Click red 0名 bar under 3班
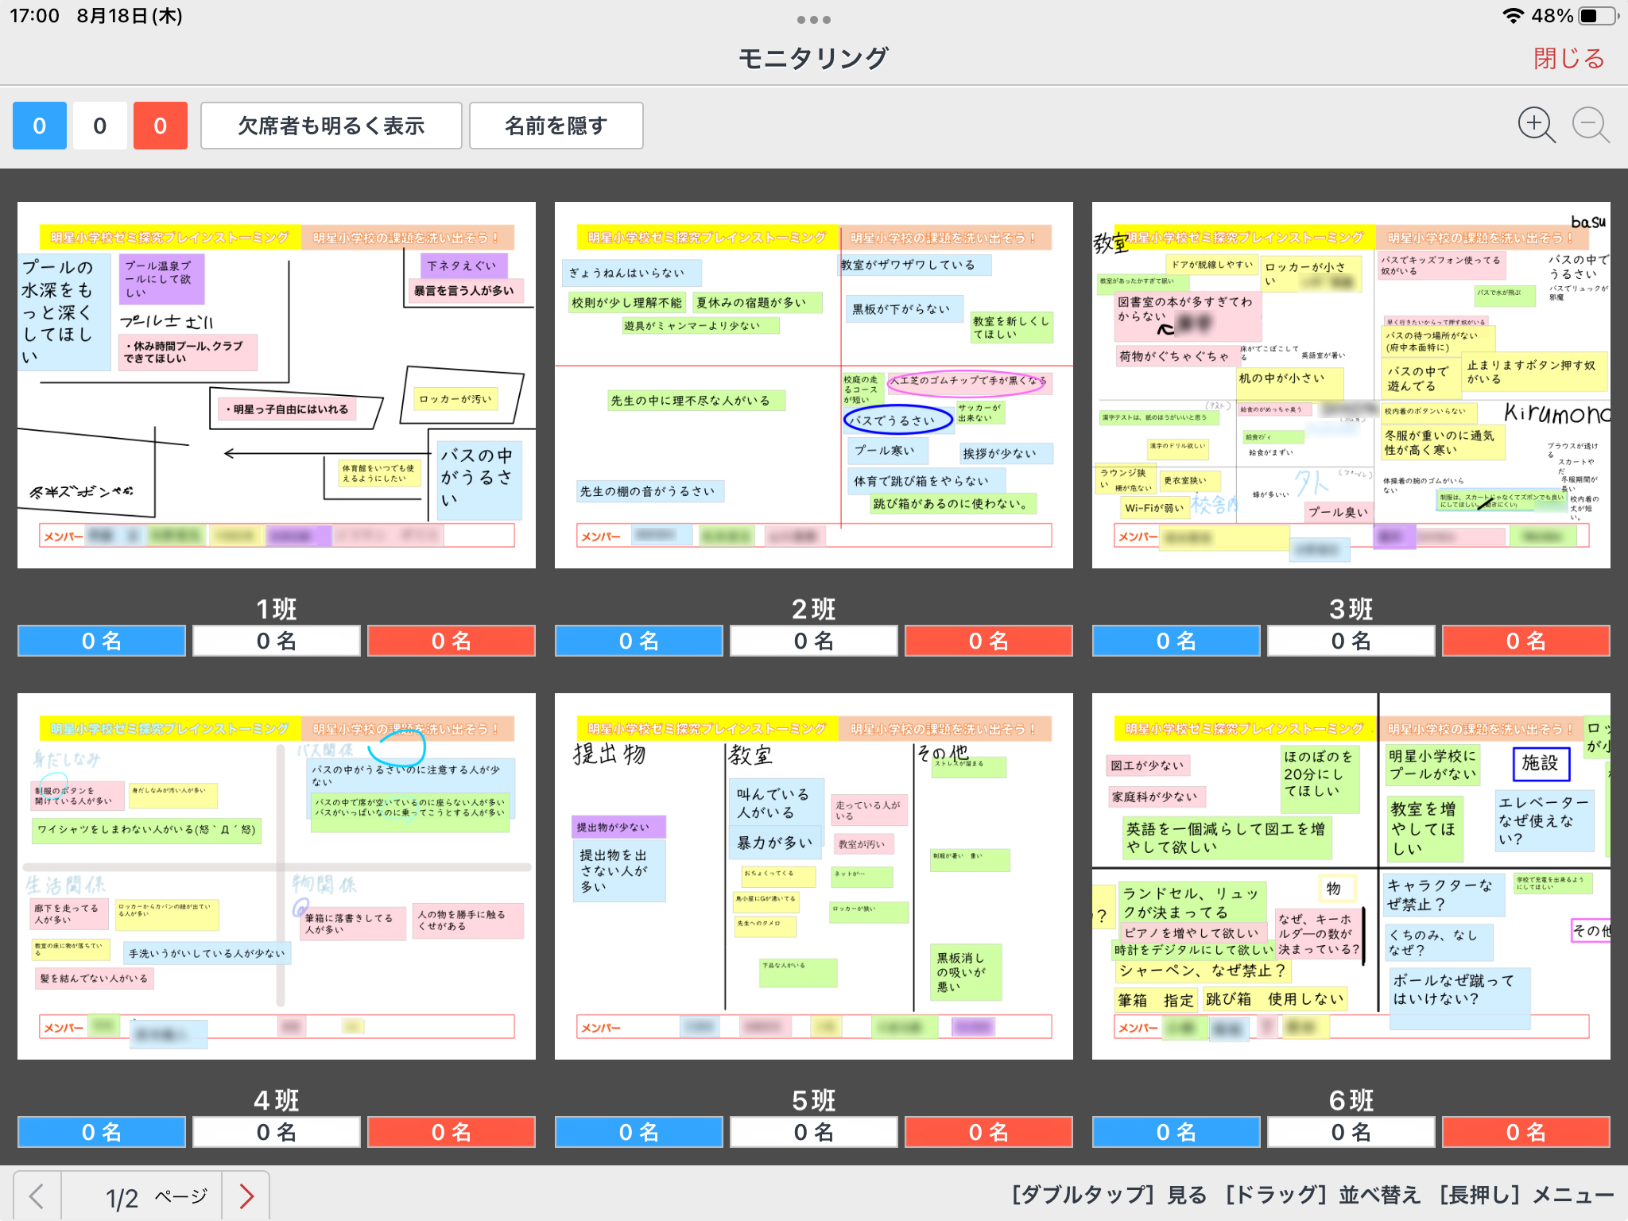The width and height of the screenshot is (1628, 1221). (x=1525, y=641)
